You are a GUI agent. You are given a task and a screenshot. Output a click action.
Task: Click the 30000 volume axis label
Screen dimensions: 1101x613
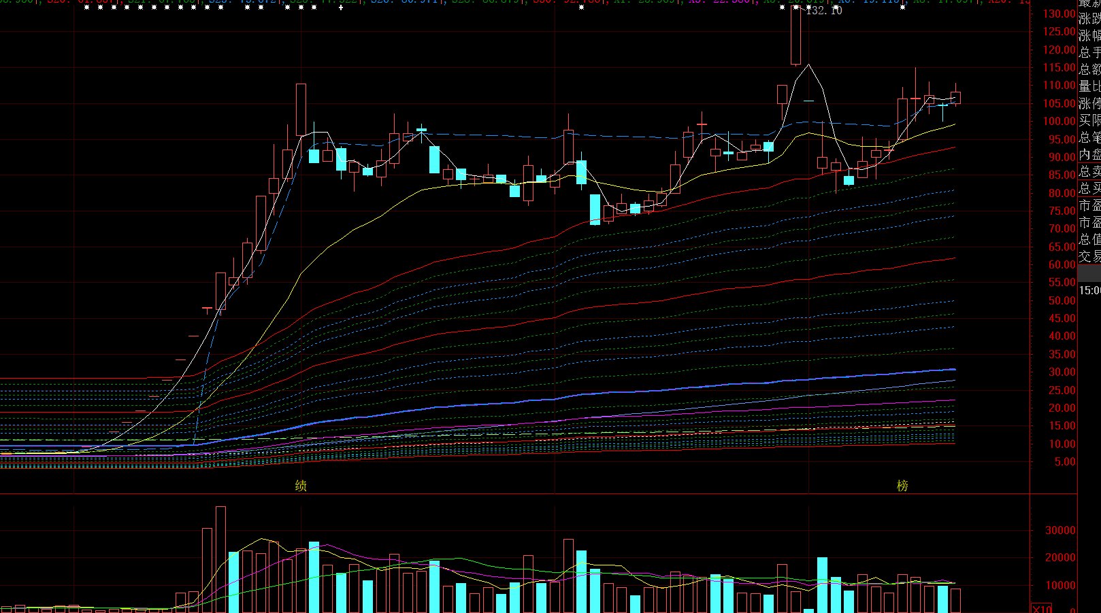1061,530
